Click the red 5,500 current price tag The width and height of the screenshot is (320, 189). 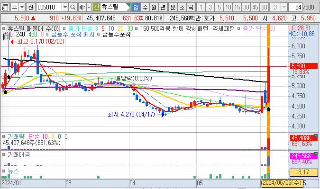point(304,66)
